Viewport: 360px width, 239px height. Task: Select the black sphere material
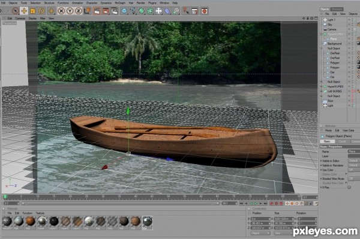click(x=54, y=222)
